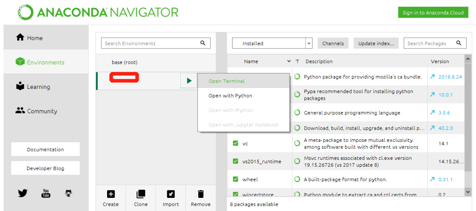
Task: Open the YouTube icon link
Action: tap(46, 193)
